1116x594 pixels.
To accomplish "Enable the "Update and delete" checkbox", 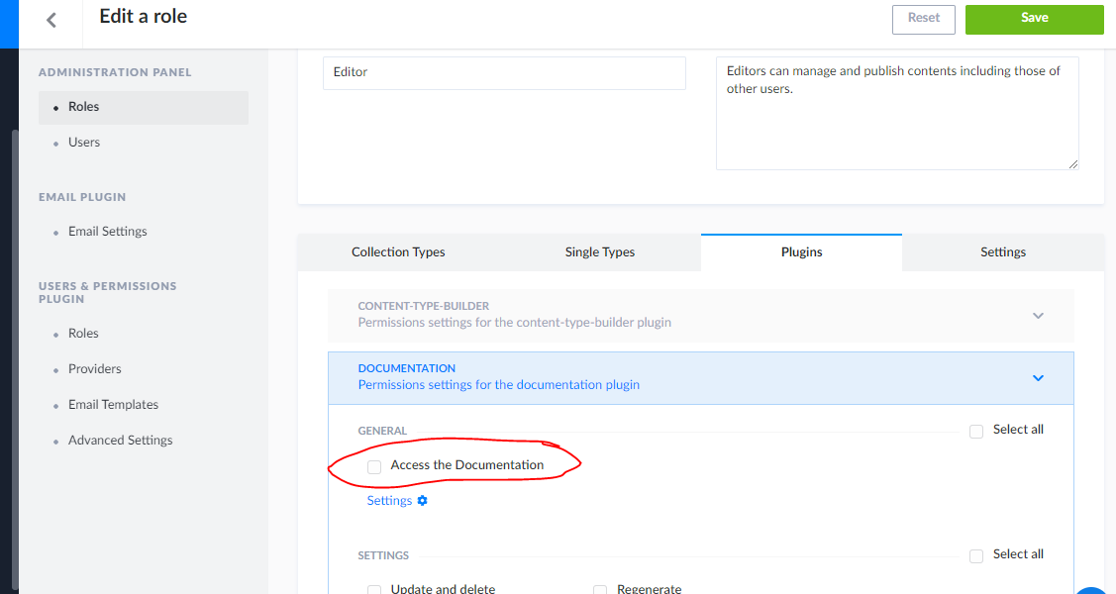I will [374, 589].
